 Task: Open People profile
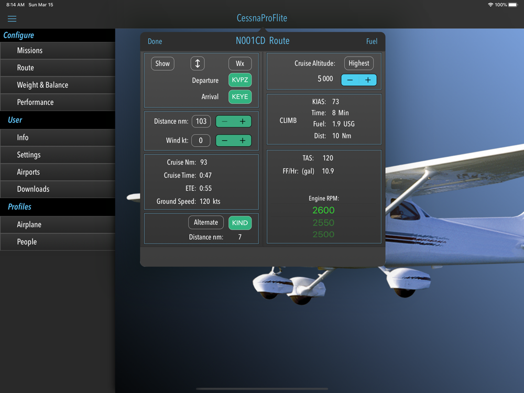tap(58, 242)
